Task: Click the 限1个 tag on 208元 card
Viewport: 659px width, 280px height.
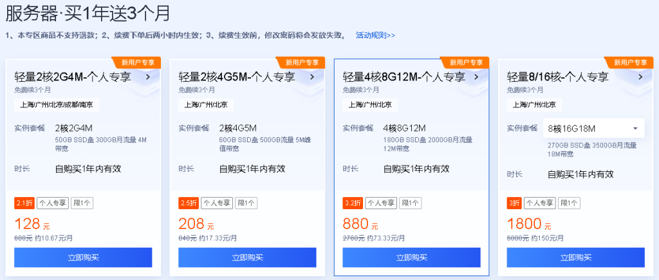Action: pyautogui.click(x=246, y=203)
